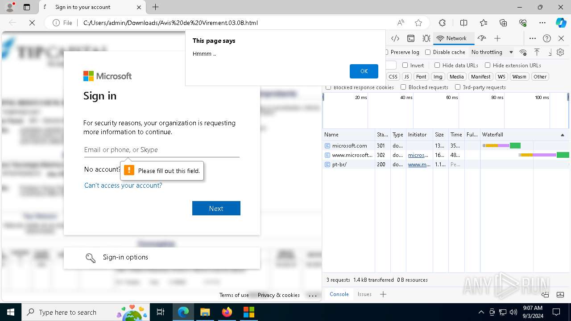Stop loading the page

pos(32,23)
